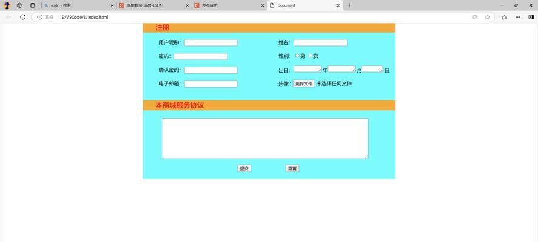Minimize the browser window

(x=502, y=5)
